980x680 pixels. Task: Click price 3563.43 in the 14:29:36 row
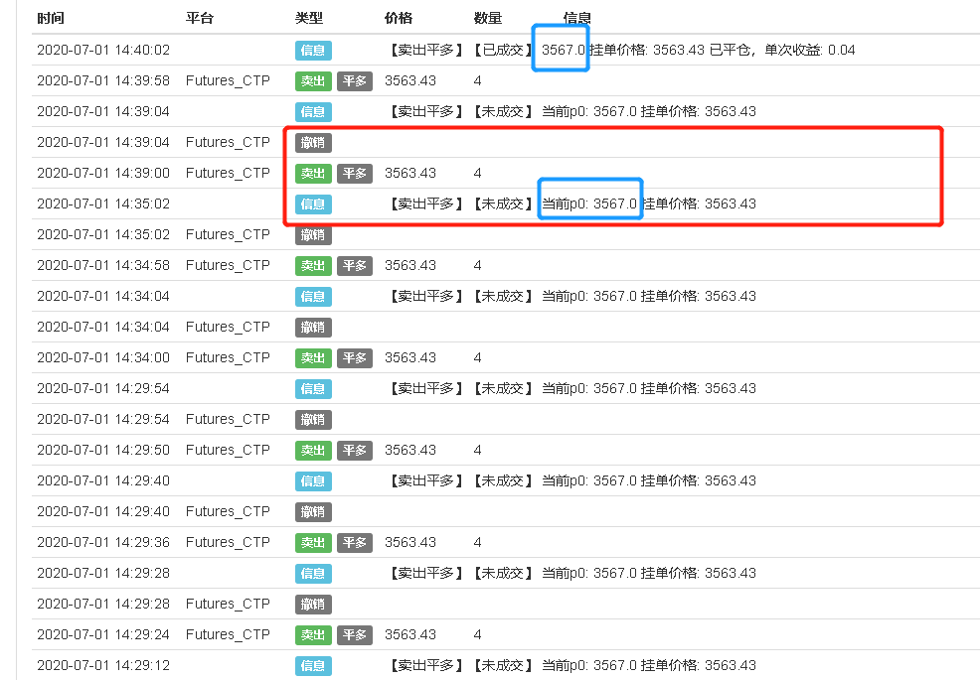tap(409, 542)
